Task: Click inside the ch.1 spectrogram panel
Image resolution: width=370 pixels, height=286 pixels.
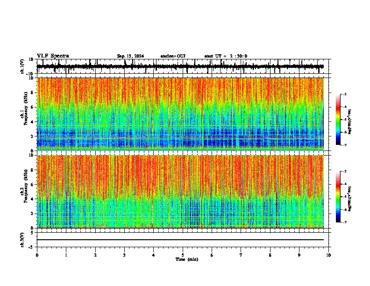Action: (180, 114)
